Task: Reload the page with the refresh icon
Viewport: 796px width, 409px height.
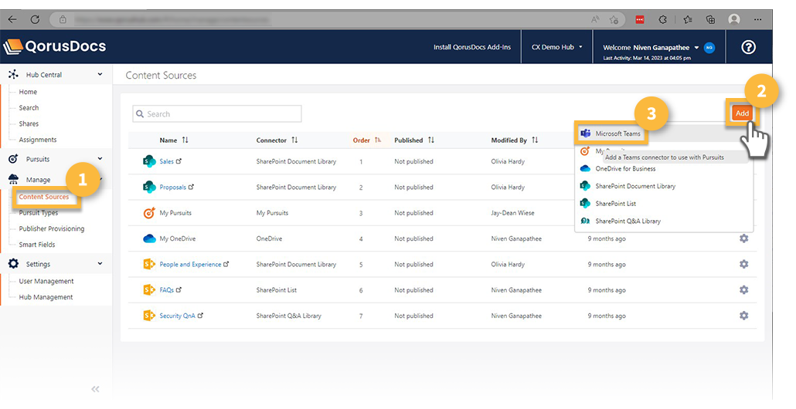Action: point(35,19)
